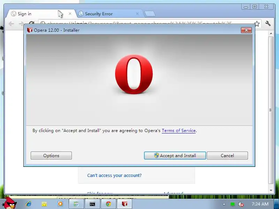Click the green network tray icon
Image resolution: width=279 pixels, height=209 pixels.
pyautogui.click(x=232, y=204)
